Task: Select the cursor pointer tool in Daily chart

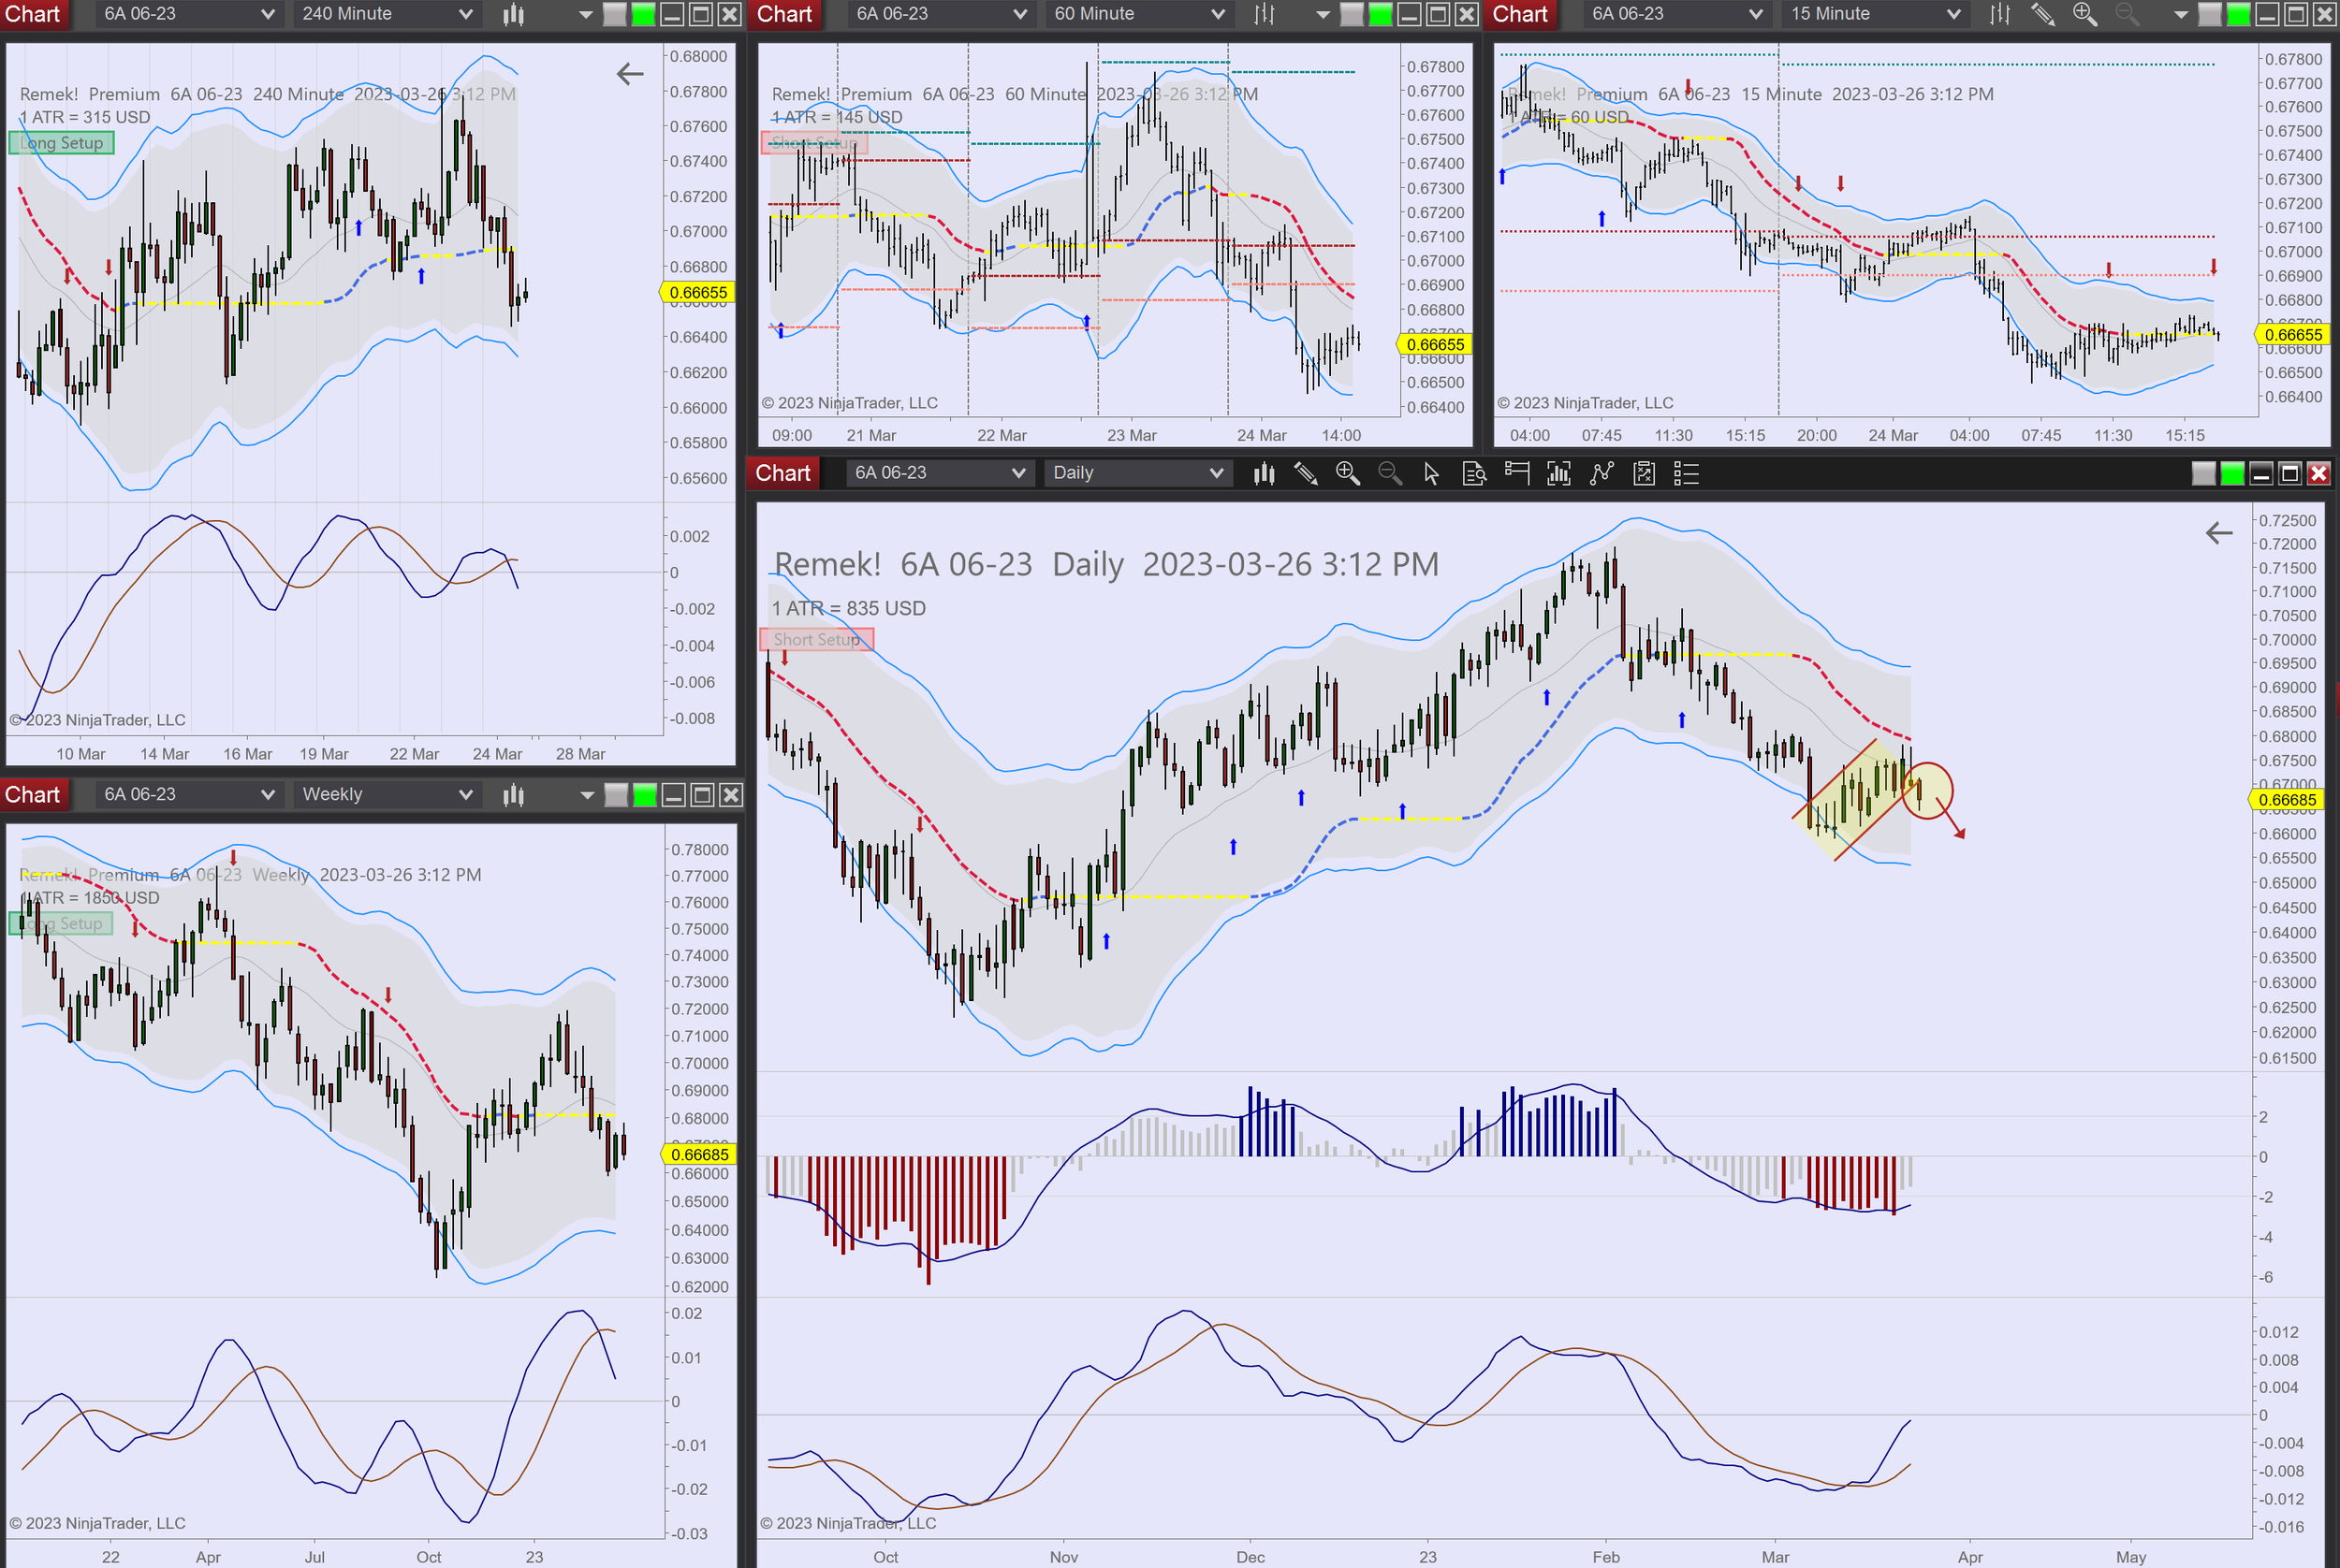Action: pyautogui.click(x=1431, y=473)
